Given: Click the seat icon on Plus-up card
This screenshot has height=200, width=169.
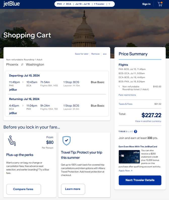Looking at the screenshot, I should coord(12,141).
